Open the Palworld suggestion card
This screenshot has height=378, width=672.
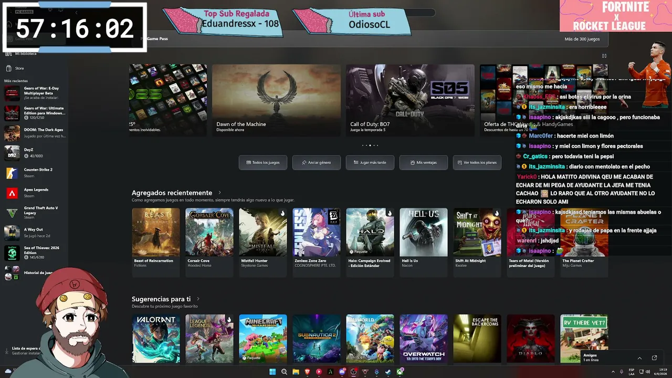click(370, 339)
